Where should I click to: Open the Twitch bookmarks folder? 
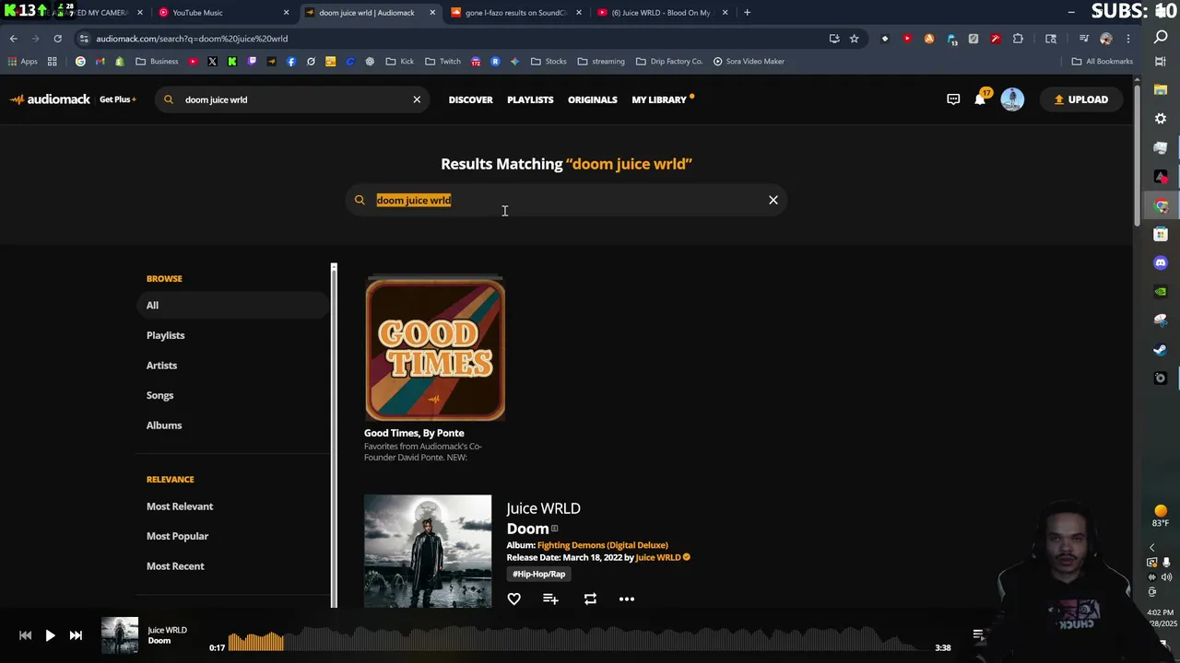(x=443, y=62)
